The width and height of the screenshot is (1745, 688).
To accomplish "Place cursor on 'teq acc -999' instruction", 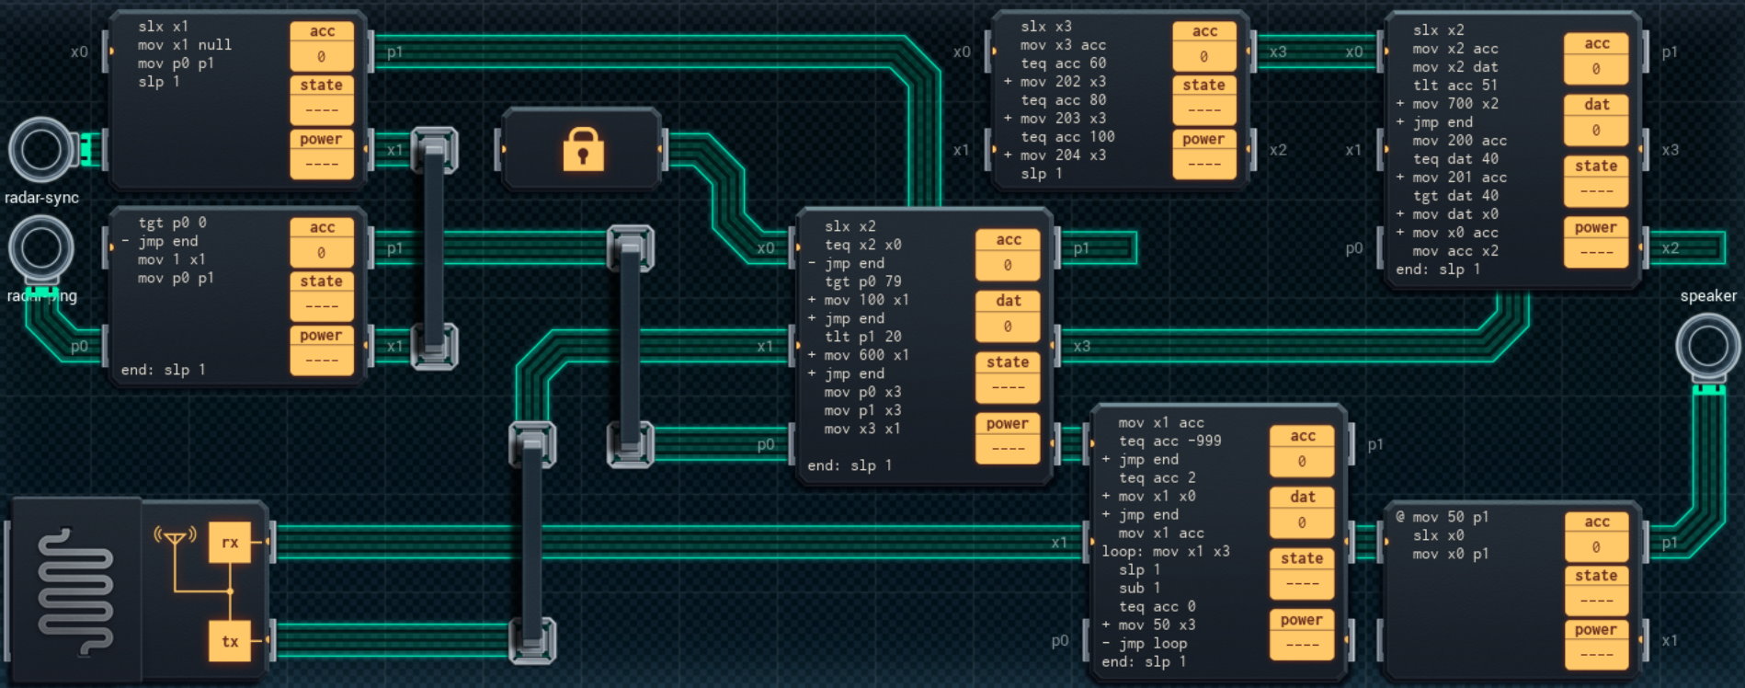I will click(1169, 441).
